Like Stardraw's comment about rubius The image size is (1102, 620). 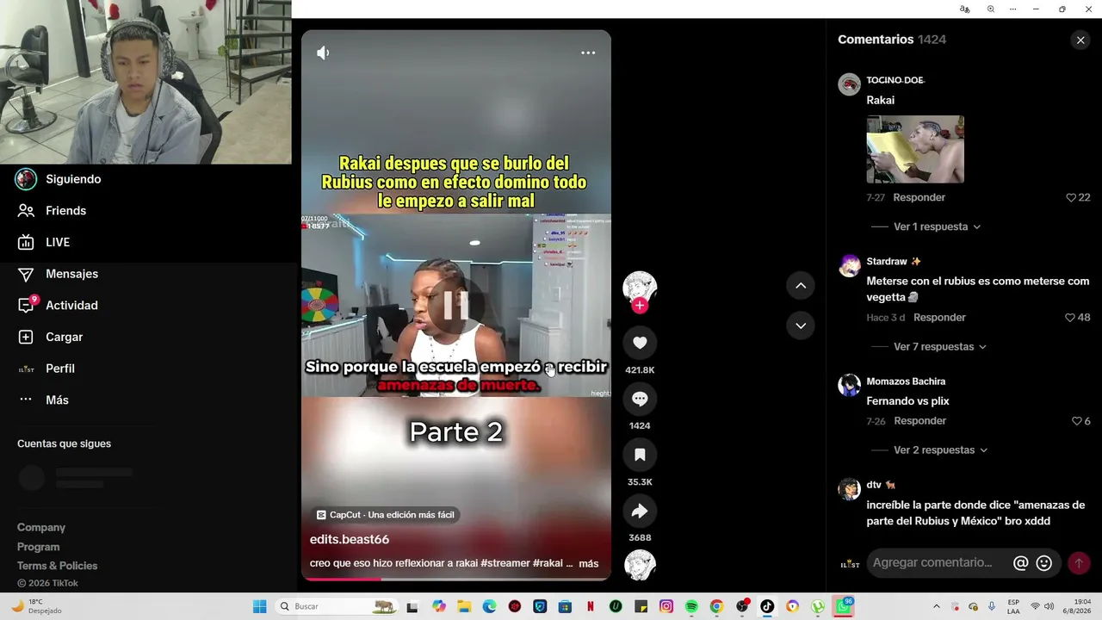click(x=1070, y=318)
